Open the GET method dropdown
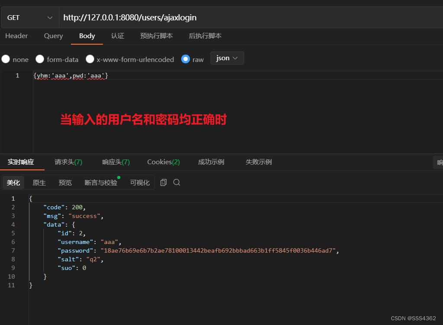 coord(30,18)
